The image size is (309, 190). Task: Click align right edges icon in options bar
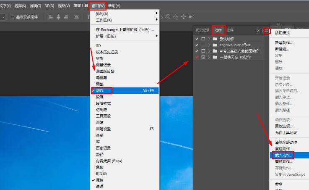pos(67,17)
